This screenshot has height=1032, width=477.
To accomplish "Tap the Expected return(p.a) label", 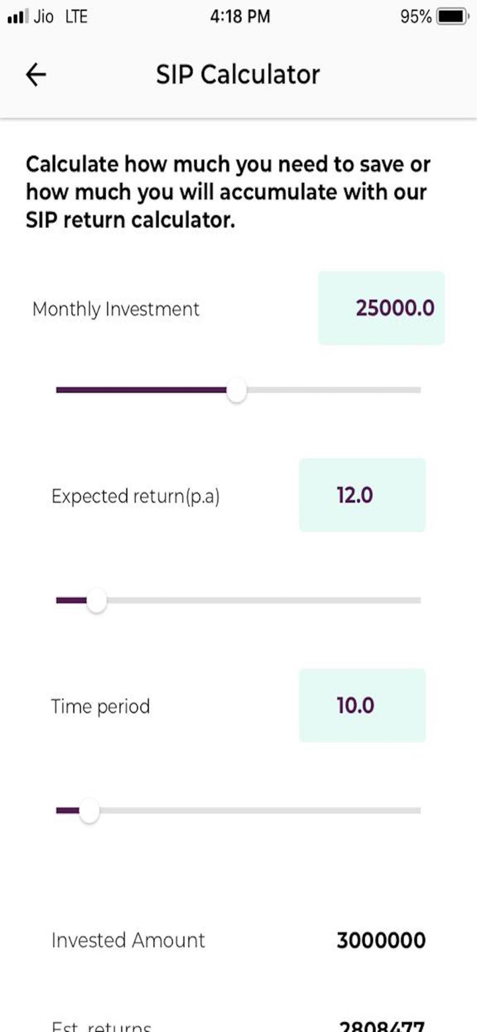I will (135, 496).
